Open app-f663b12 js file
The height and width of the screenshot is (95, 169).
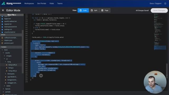(12, 77)
